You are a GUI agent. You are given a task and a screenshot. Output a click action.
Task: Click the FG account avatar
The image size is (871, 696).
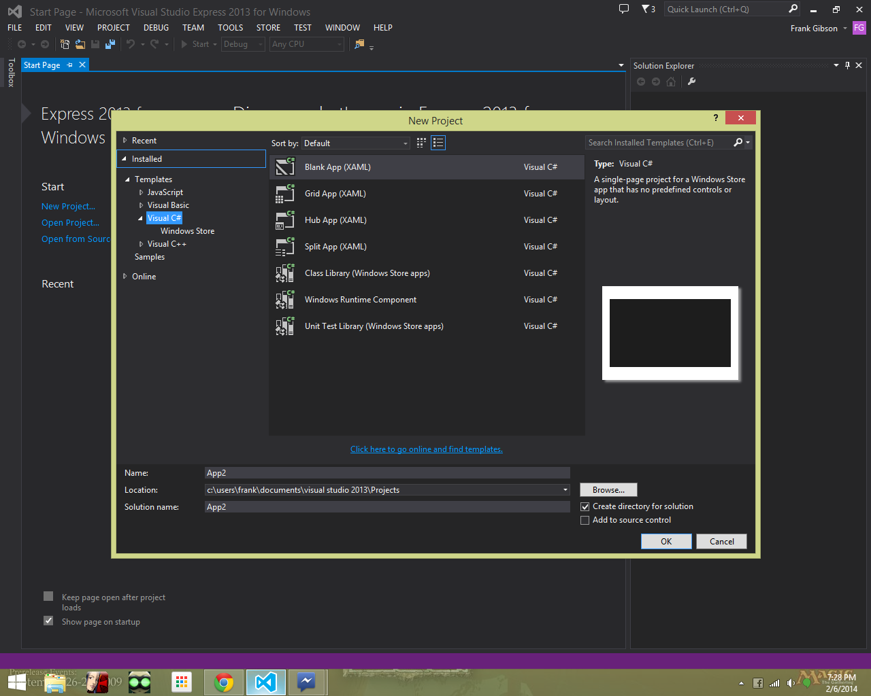click(x=859, y=28)
